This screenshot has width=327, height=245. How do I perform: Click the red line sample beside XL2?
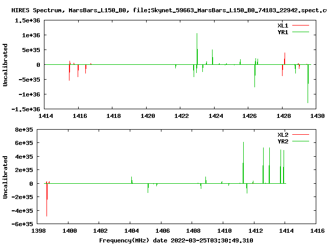(300, 135)
